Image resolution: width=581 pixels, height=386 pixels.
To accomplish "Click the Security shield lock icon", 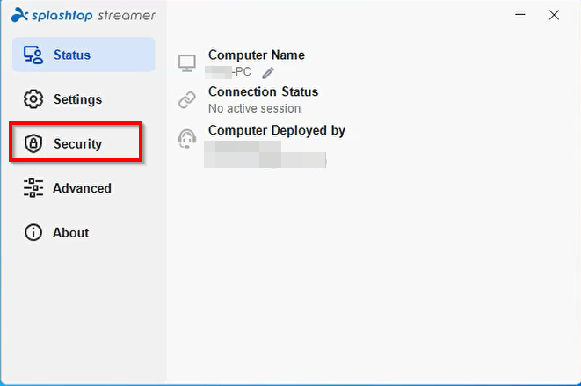I will (33, 143).
